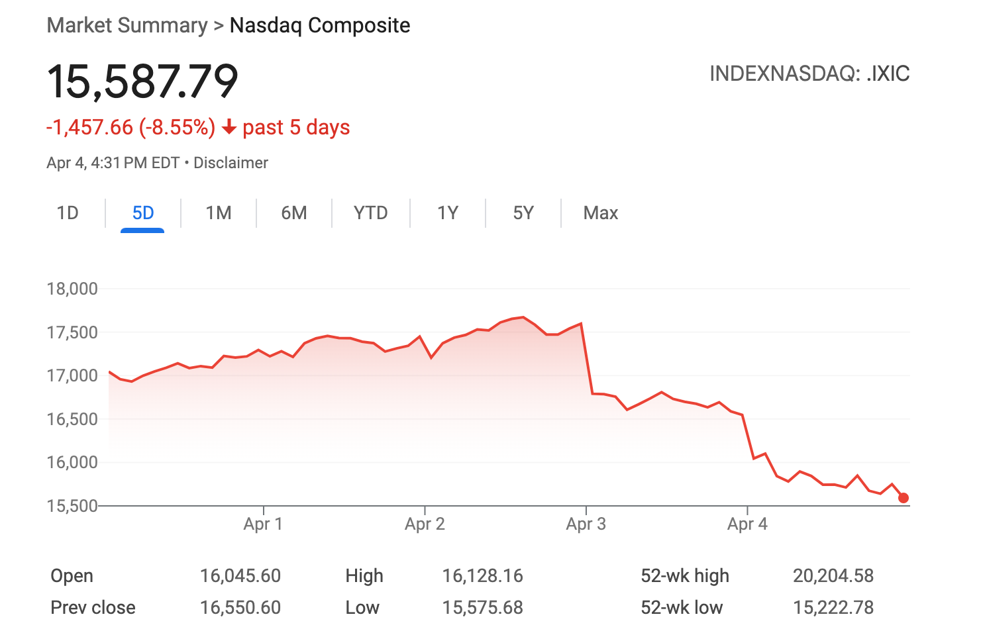The height and width of the screenshot is (637, 983).
Task: Click the red dot at chart end
Action: coord(903,498)
